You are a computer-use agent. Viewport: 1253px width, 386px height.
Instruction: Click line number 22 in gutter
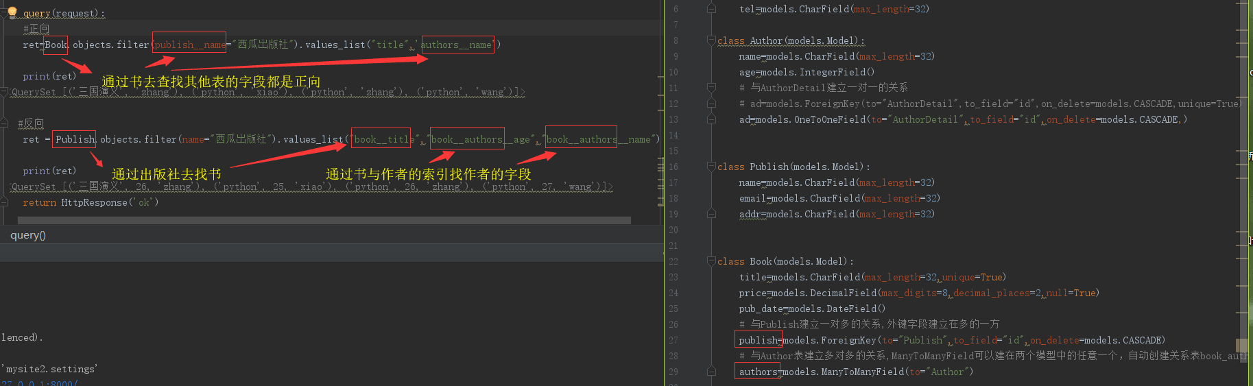(673, 261)
